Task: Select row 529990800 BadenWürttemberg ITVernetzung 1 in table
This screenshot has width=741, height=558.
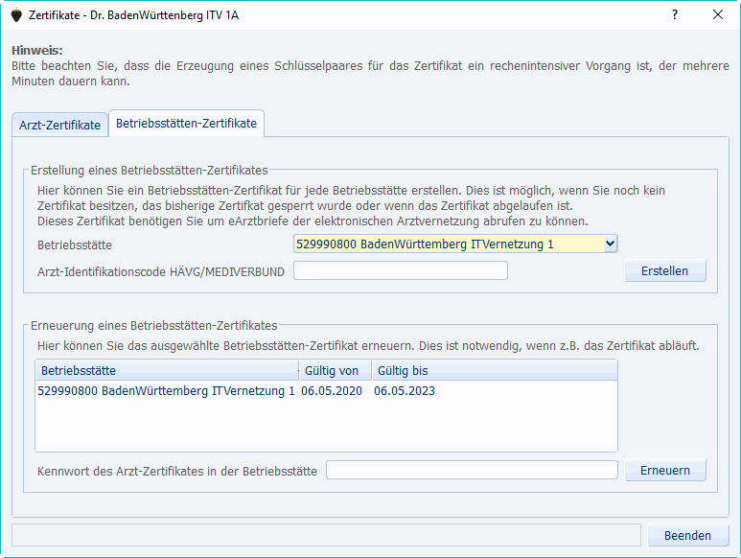Action: [x=326, y=391]
